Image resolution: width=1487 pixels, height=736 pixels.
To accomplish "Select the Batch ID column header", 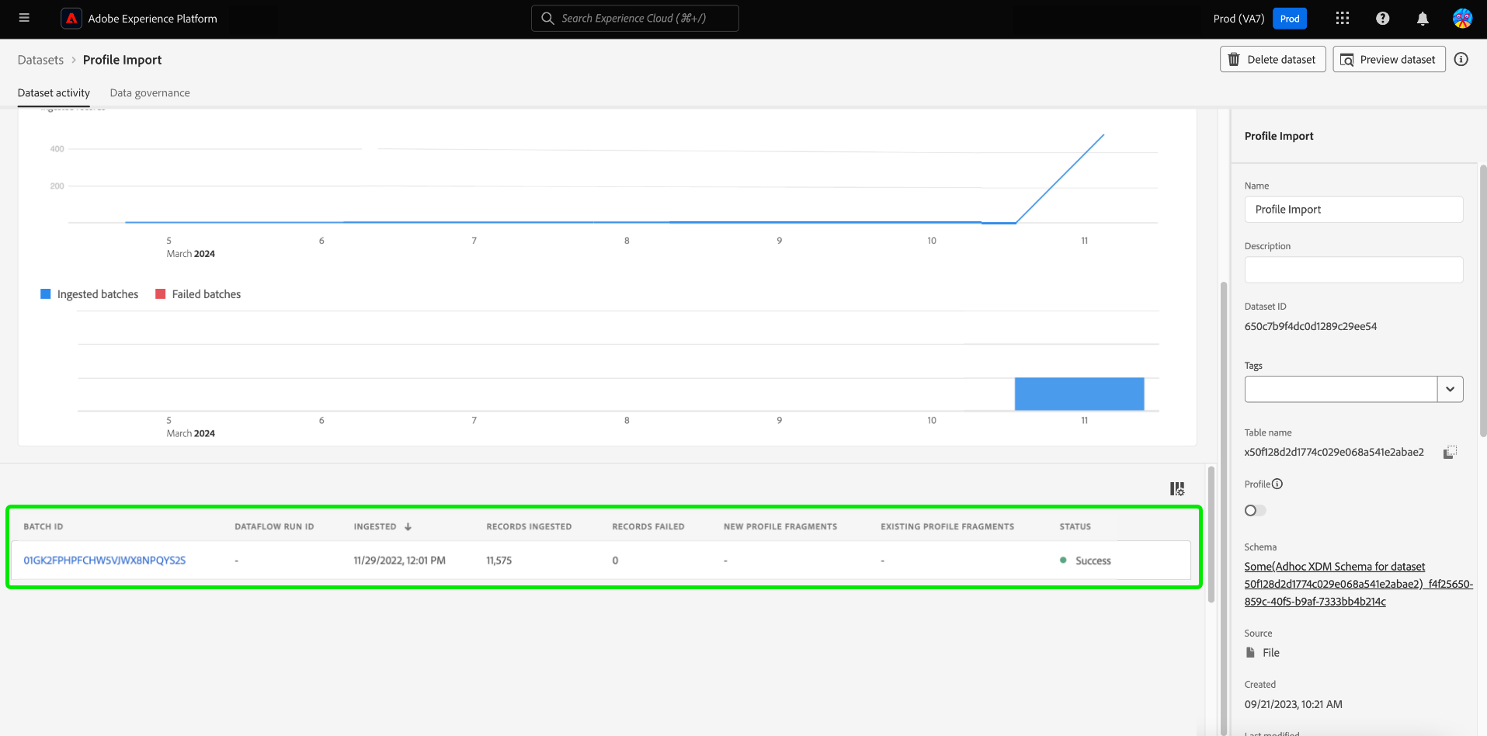I will pos(43,526).
